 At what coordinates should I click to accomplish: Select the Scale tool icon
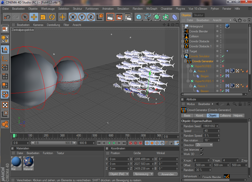click(43, 17)
